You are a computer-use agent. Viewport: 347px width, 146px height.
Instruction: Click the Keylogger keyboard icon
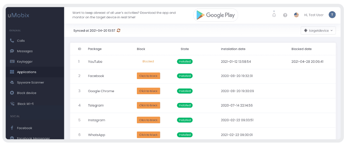(12, 61)
